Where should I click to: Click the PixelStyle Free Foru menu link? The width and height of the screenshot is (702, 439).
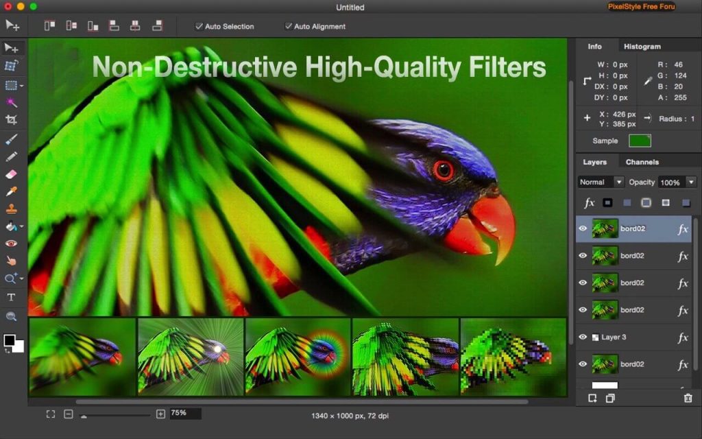pos(642,6)
